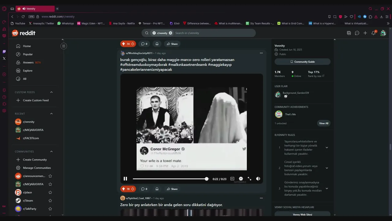Click the browser address bar URL

click(58, 17)
